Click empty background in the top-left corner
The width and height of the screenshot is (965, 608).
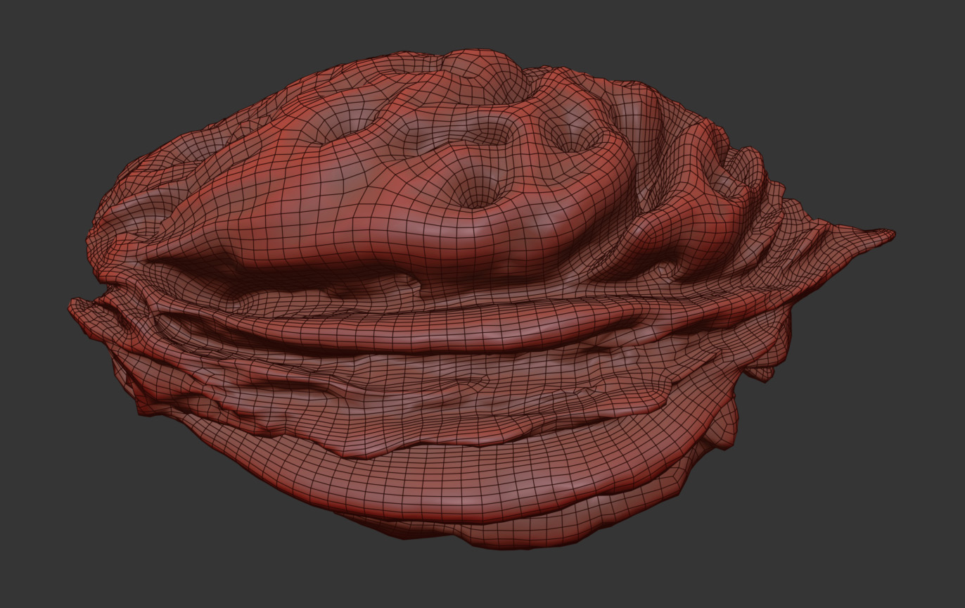click(x=42, y=35)
